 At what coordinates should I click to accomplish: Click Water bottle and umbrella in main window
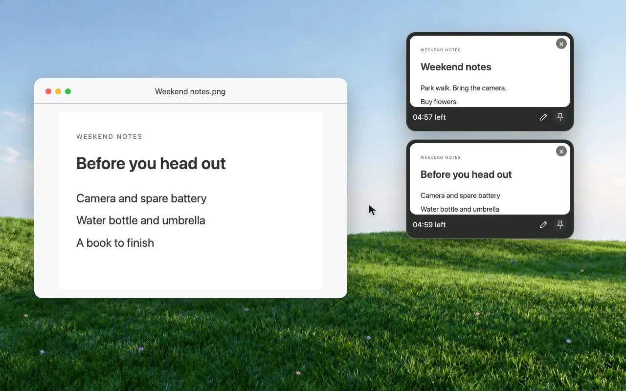click(141, 220)
